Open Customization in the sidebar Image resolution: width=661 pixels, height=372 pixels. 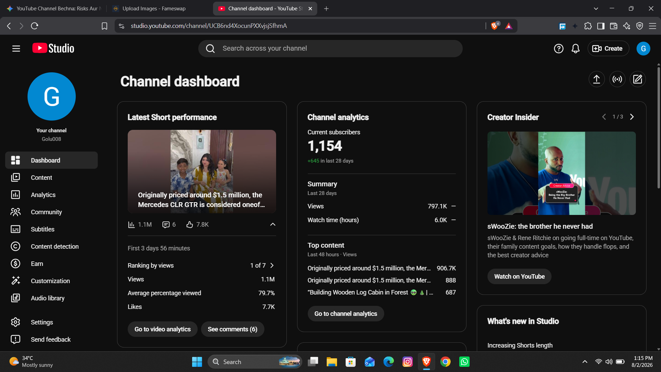52,281
